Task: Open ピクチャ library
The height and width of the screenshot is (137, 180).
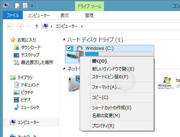Action: (27, 92)
